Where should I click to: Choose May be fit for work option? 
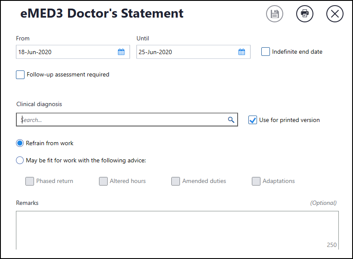pos(20,160)
